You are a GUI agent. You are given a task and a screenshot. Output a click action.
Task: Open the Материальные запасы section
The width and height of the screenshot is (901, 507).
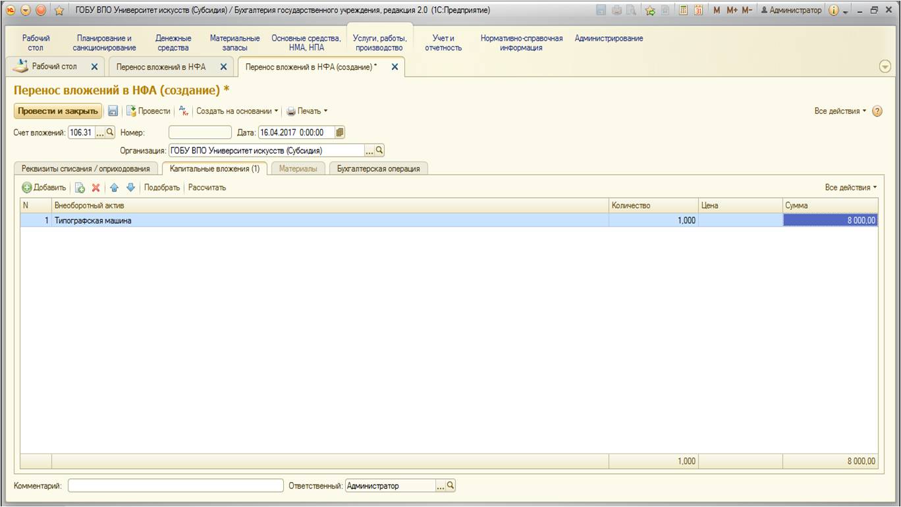point(234,43)
